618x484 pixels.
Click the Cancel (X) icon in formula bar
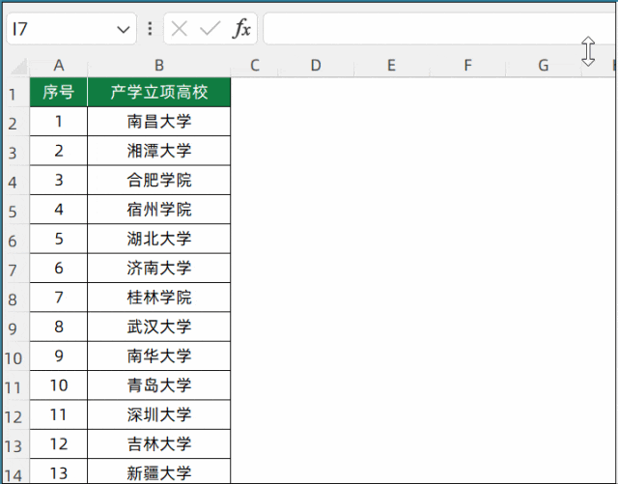click(180, 29)
